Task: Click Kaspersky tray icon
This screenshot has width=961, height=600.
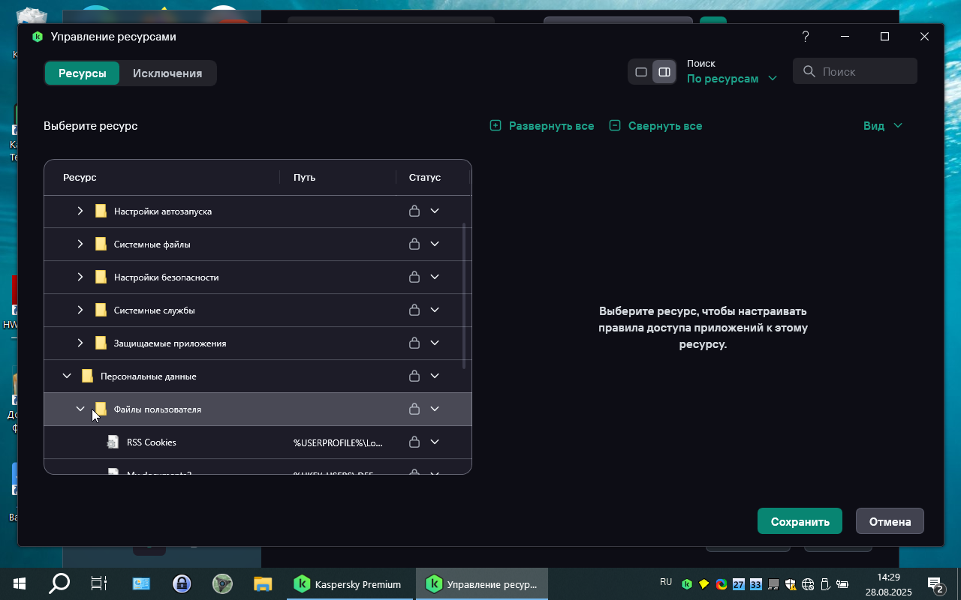Action: (686, 584)
